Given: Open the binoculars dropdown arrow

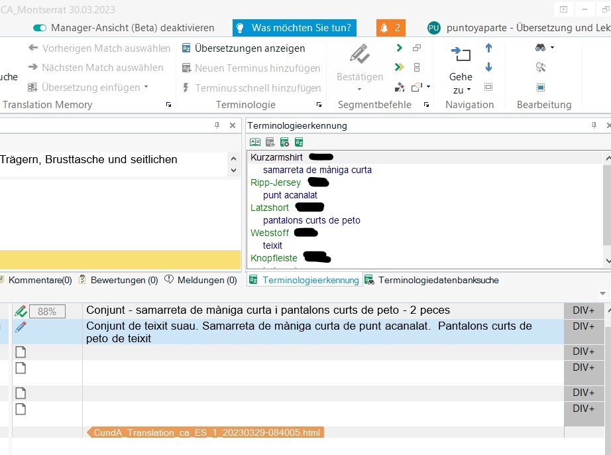Looking at the screenshot, I should coord(553,47).
